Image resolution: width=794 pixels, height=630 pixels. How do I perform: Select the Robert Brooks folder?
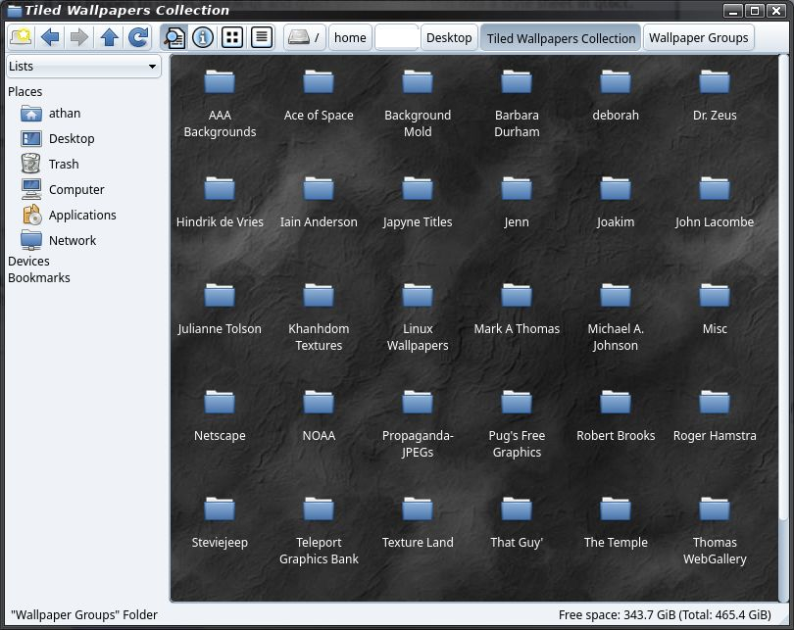pyautogui.click(x=616, y=415)
